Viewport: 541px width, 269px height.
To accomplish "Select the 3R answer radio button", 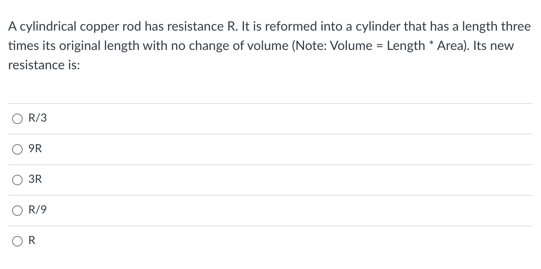I will [17, 180].
